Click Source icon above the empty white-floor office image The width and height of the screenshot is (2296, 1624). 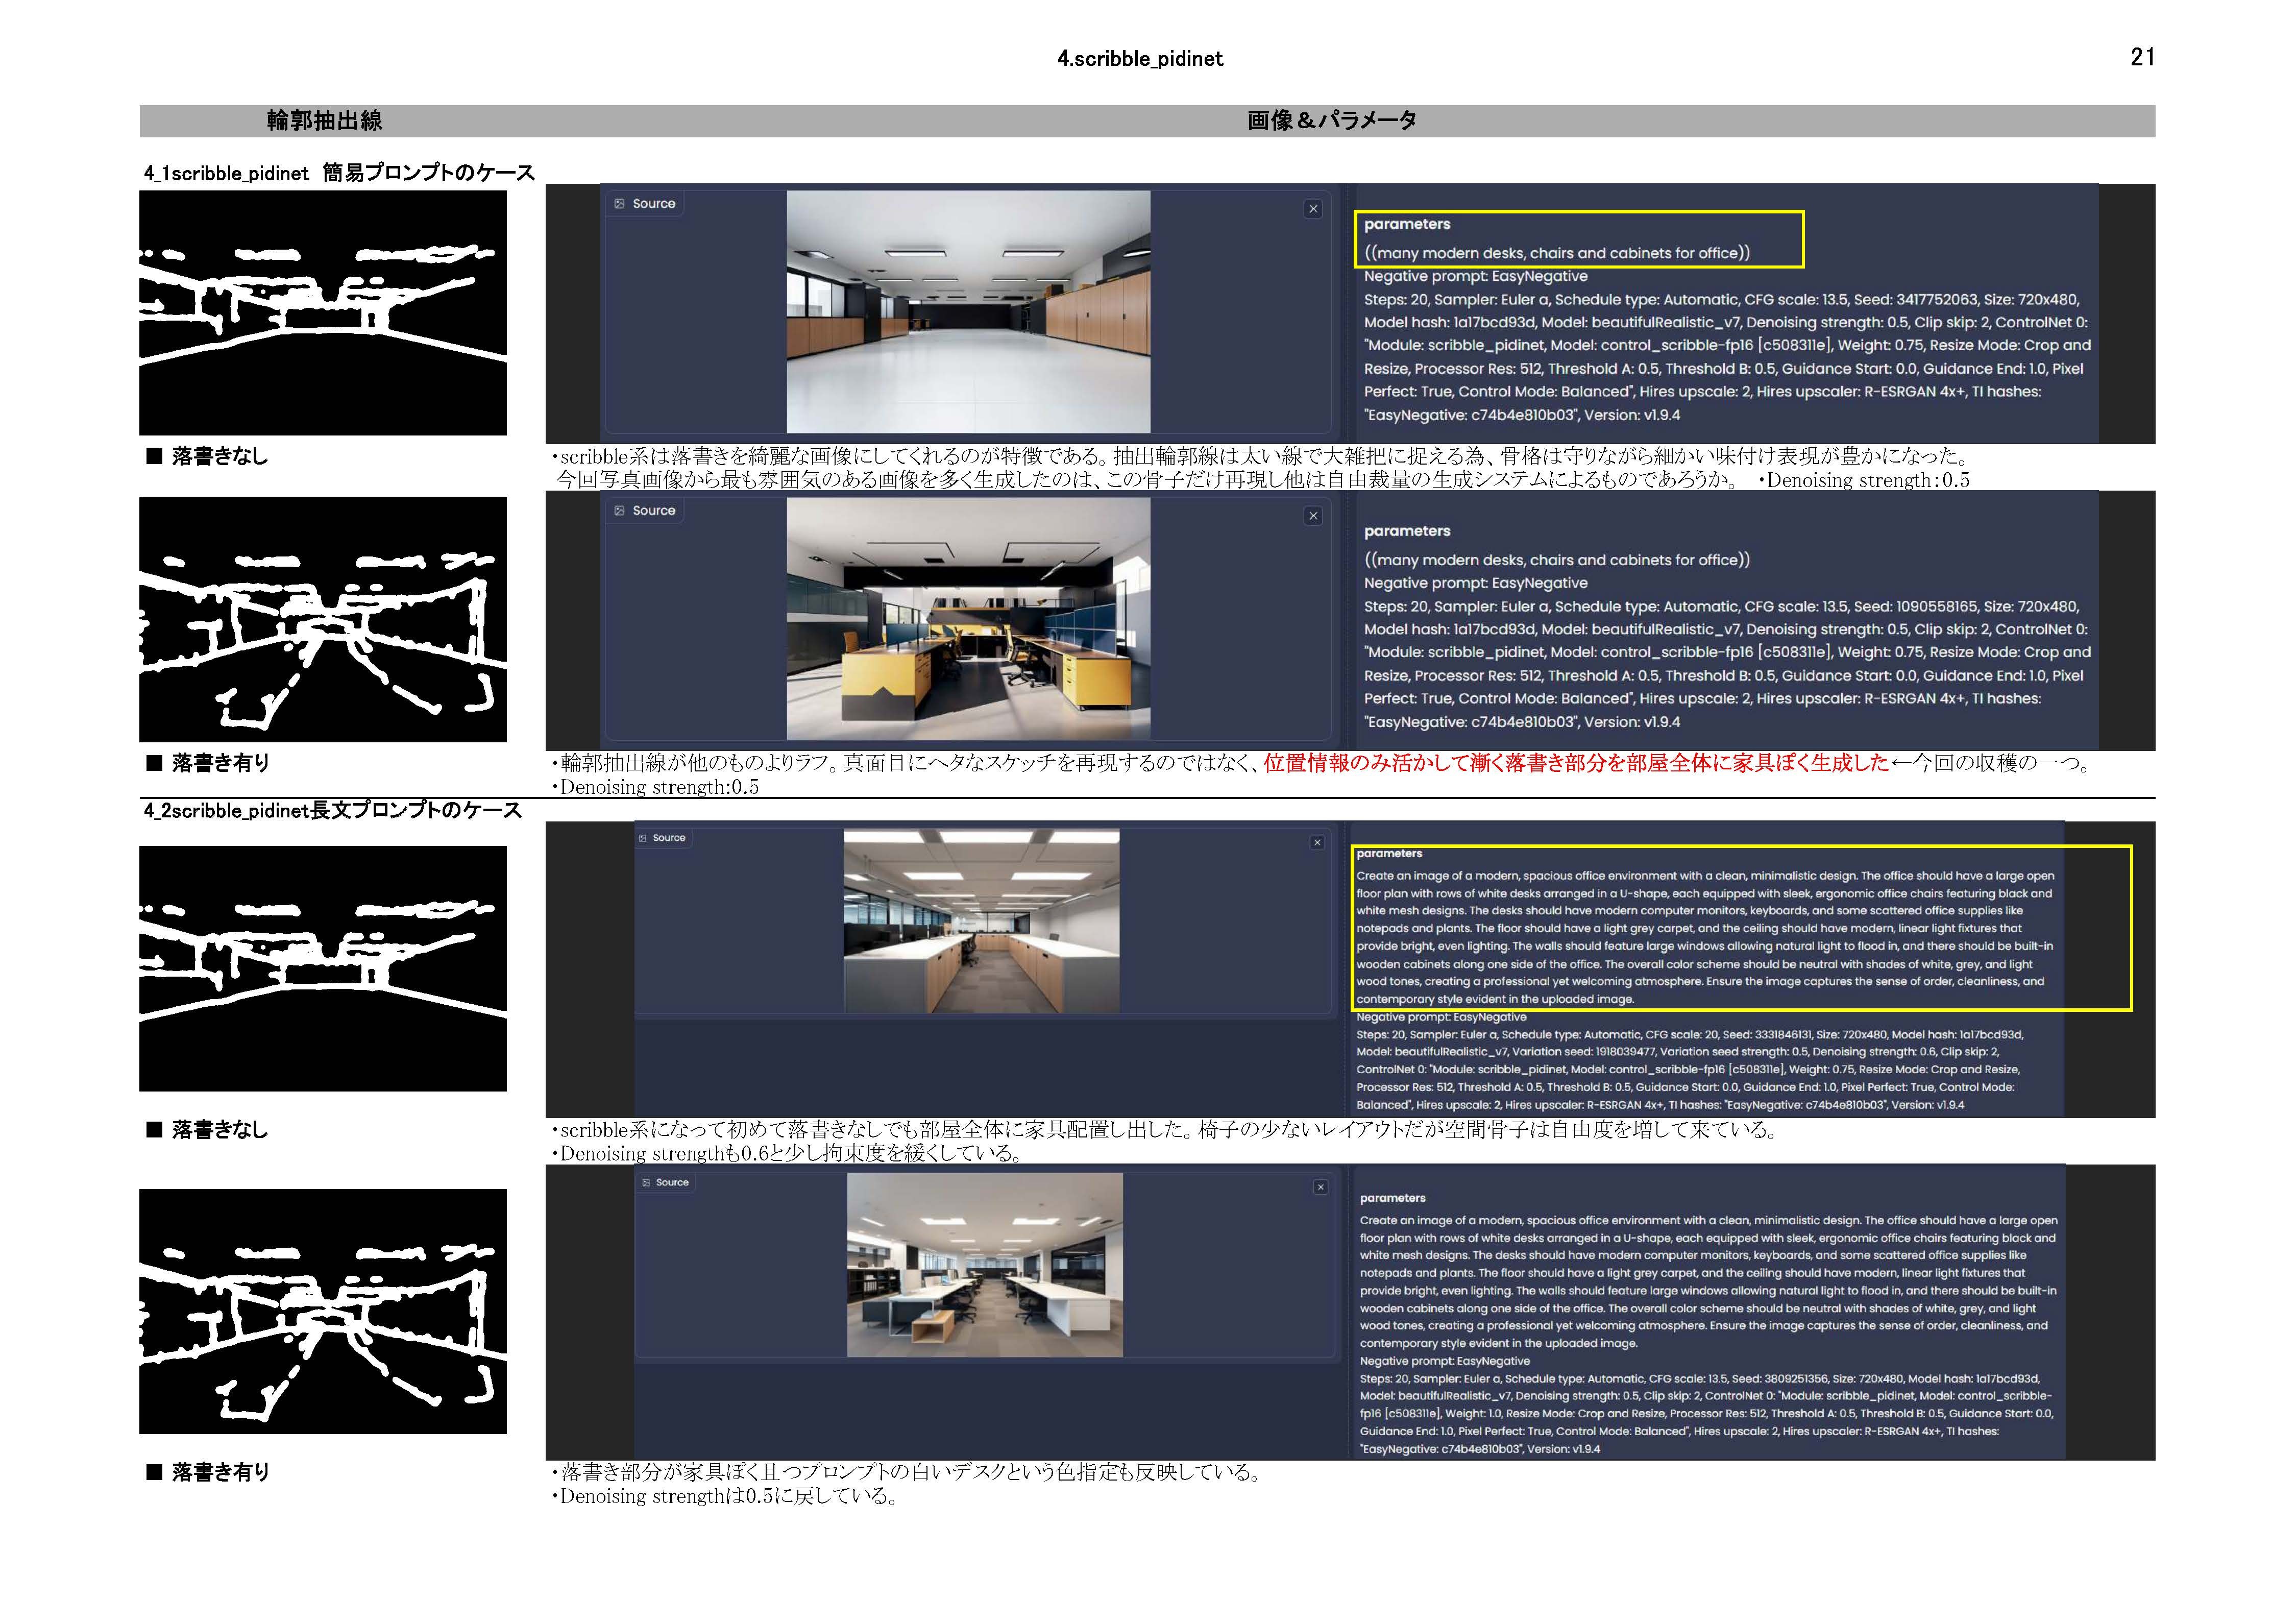620,204
